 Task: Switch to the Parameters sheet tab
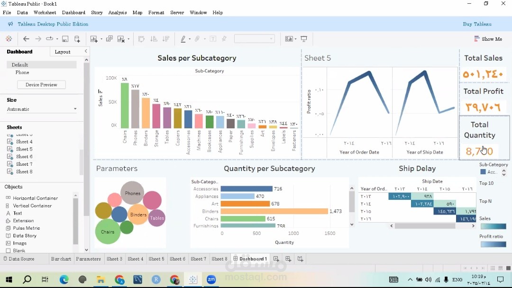(89, 259)
